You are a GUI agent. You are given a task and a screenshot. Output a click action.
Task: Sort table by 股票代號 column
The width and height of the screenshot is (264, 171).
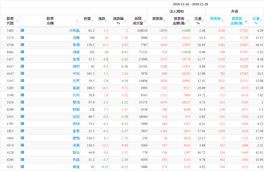10,21
